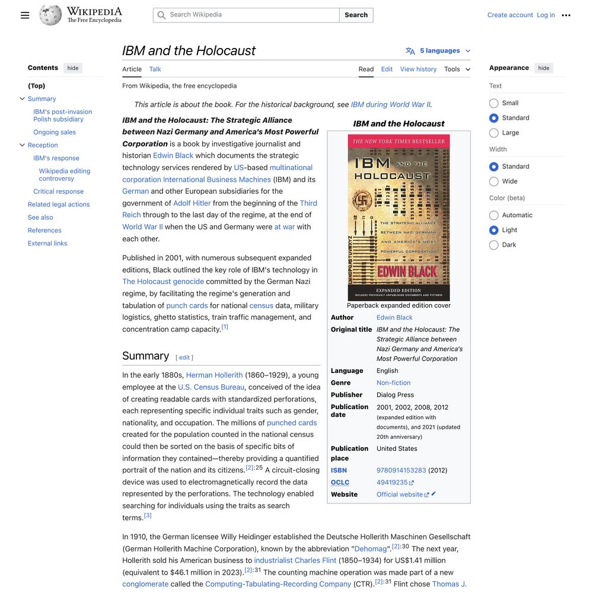Click citation reference [1]

click(225, 327)
